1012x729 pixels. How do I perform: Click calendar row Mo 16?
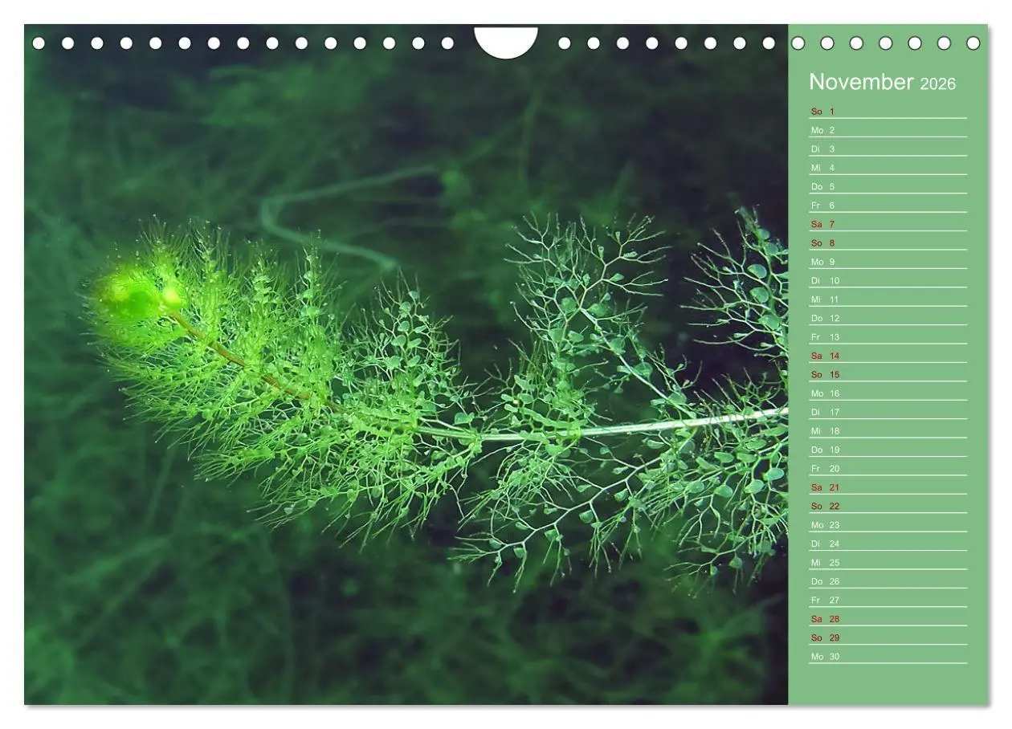(888, 393)
